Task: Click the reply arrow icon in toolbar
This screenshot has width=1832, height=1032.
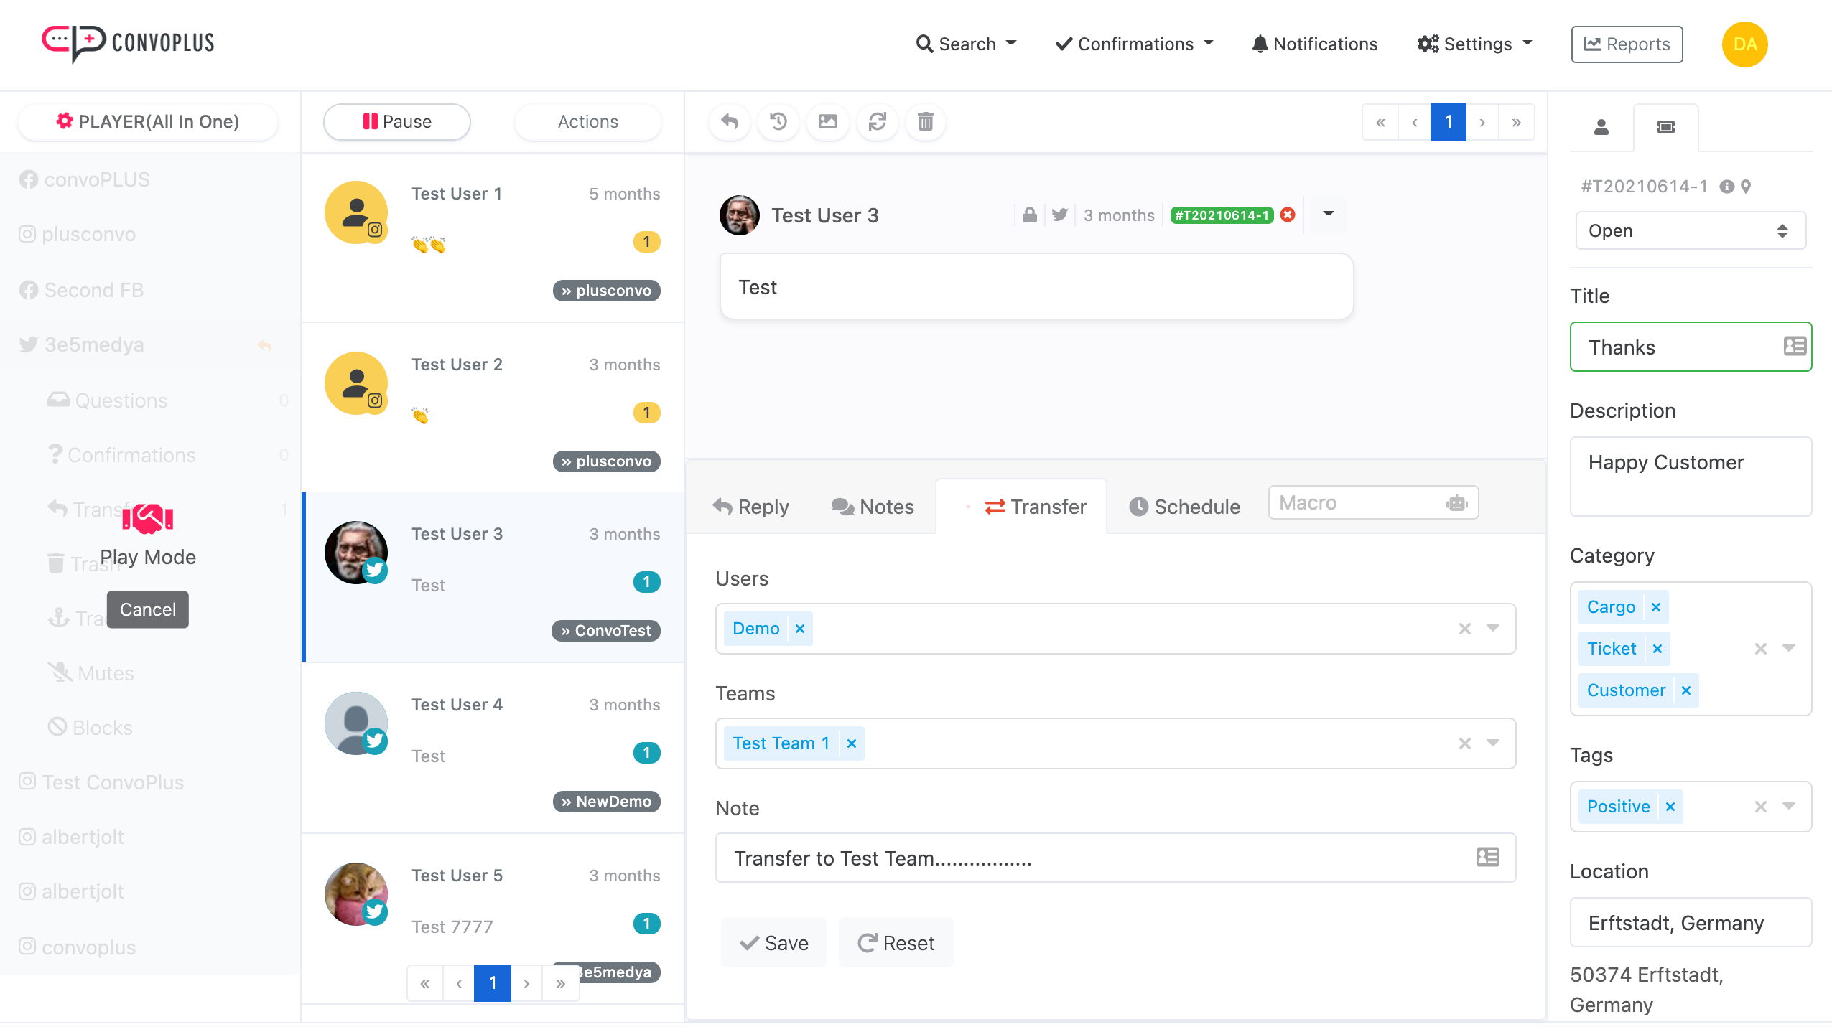Action: 730,122
